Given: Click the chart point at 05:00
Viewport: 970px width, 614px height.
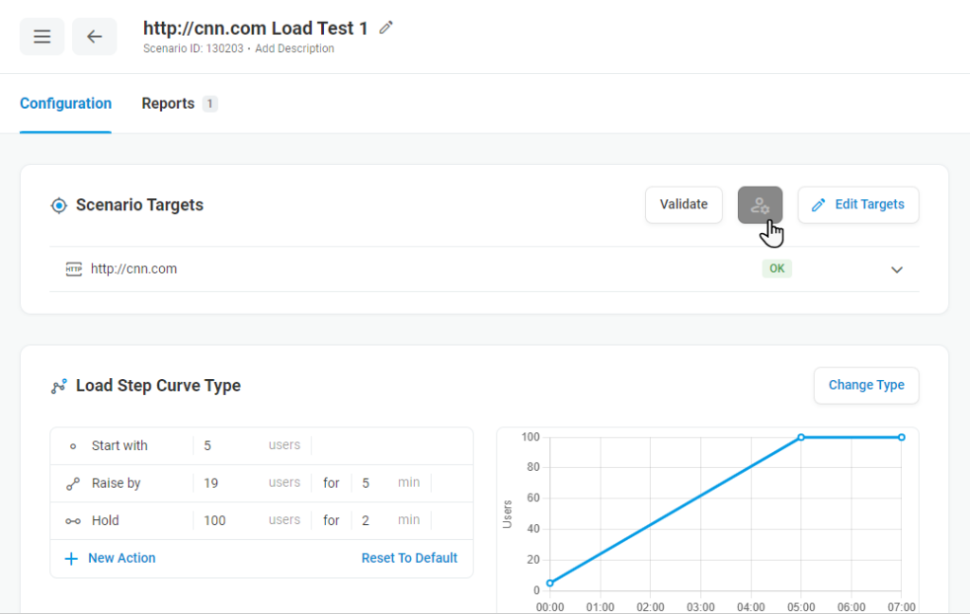Looking at the screenshot, I should coord(801,437).
